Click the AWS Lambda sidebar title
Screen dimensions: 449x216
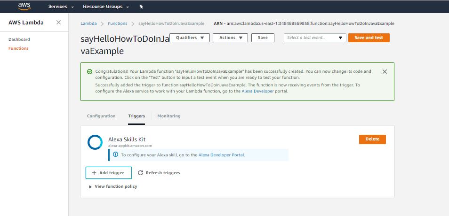pyautogui.click(x=26, y=23)
